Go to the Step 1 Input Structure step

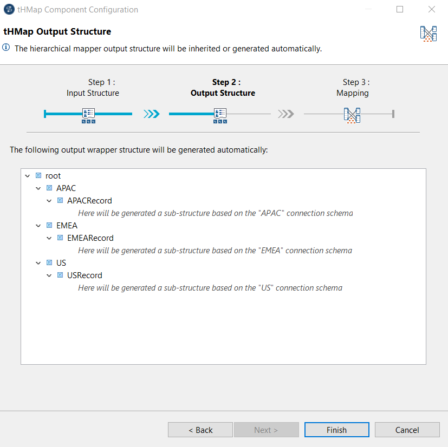pos(93,87)
